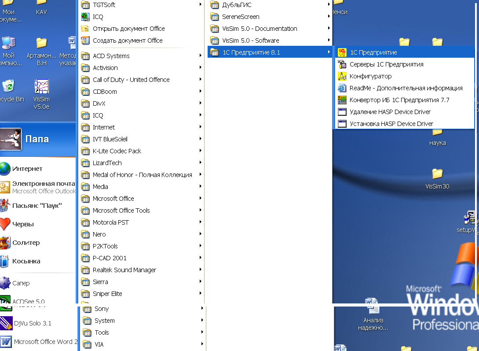
Task: Open the Sniper Elite program group
Action: 141,294
